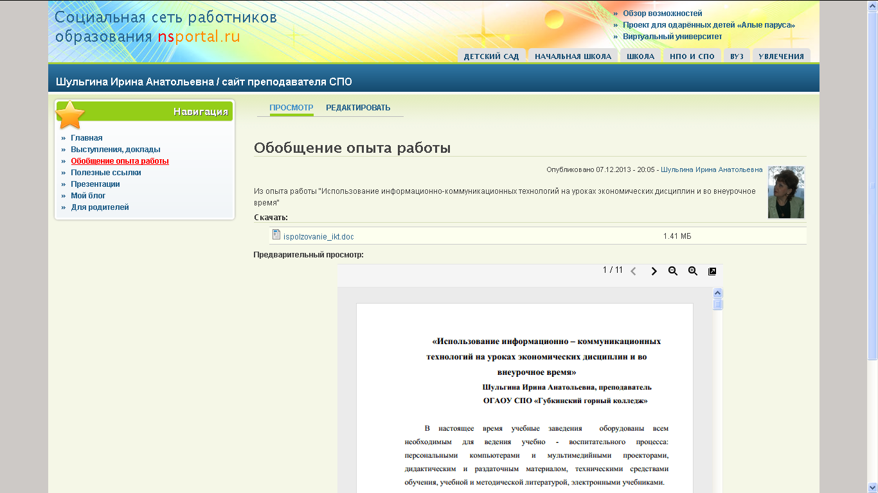Open the Начальная школа section tab
The height and width of the screenshot is (493, 878).
coord(573,56)
